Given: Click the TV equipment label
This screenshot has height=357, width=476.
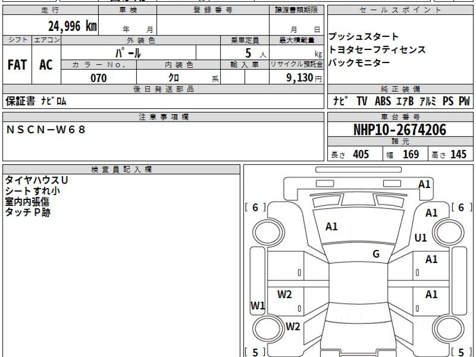Looking at the screenshot, I should (362, 102).
